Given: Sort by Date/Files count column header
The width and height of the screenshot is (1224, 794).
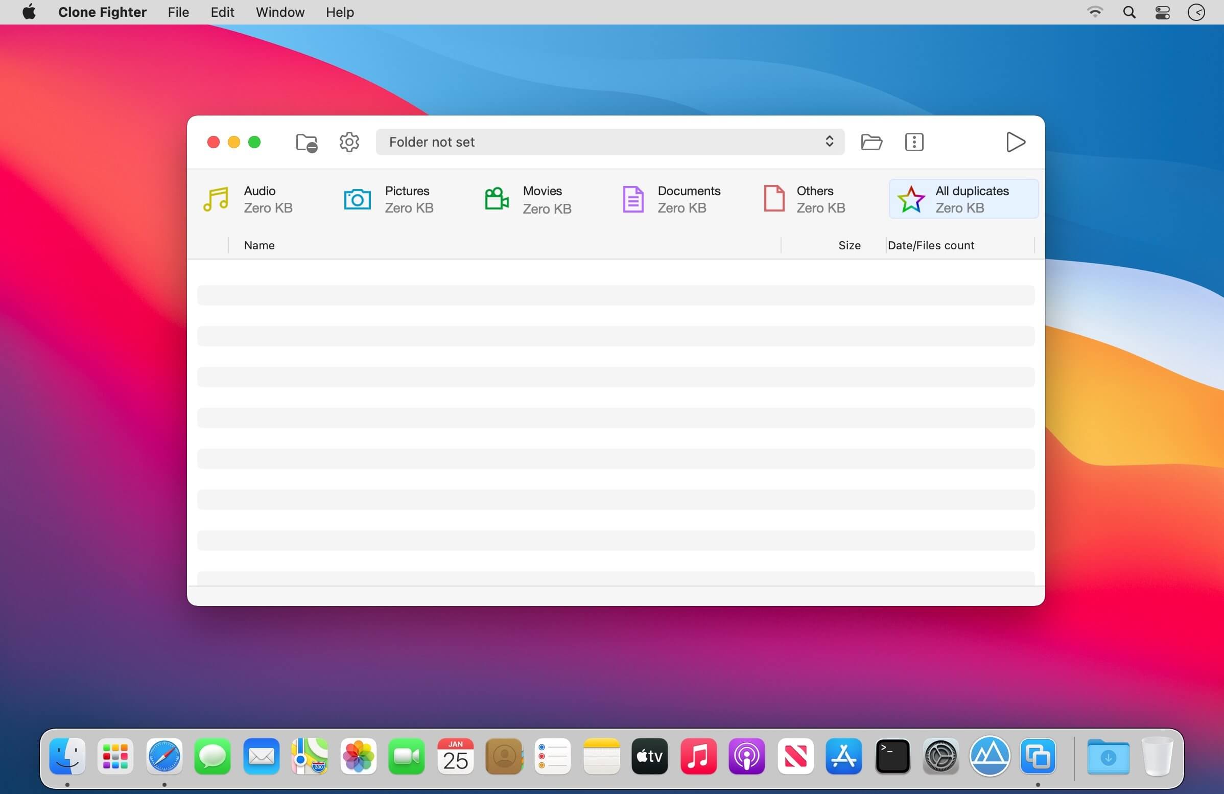Looking at the screenshot, I should click(931, 245).
